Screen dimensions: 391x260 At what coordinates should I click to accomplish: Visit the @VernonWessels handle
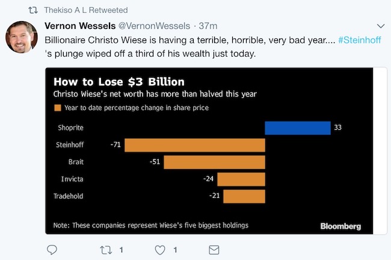[x=154, y=26]
